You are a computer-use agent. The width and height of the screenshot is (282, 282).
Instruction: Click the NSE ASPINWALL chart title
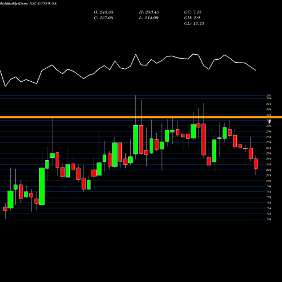pyautogui.click(x=43, y=3)
